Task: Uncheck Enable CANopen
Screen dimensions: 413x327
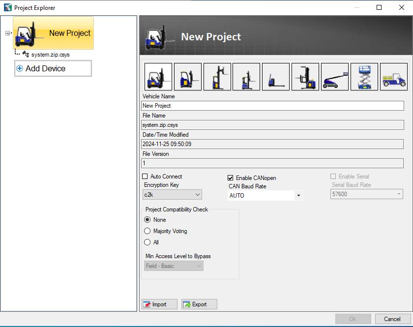Action: [x=230, y=178]
